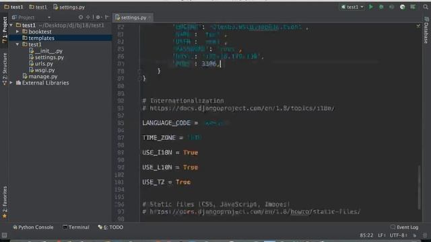Open the Event Log
Viewport: 431px width, 242px height.
click(404, 227)
